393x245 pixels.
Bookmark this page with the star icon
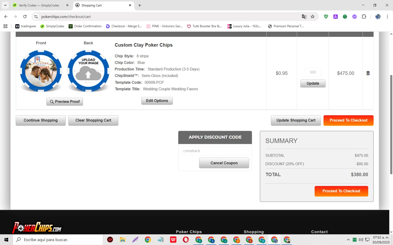313,17
